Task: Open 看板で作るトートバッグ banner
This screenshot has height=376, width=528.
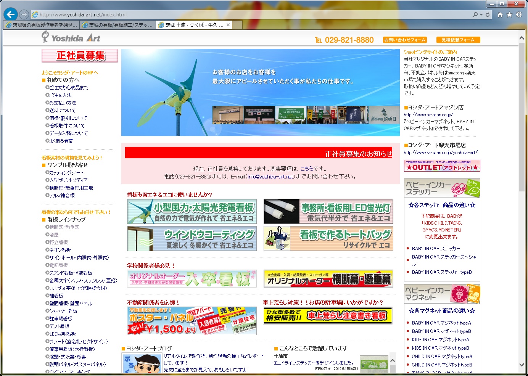Action: tap(328, 238)
